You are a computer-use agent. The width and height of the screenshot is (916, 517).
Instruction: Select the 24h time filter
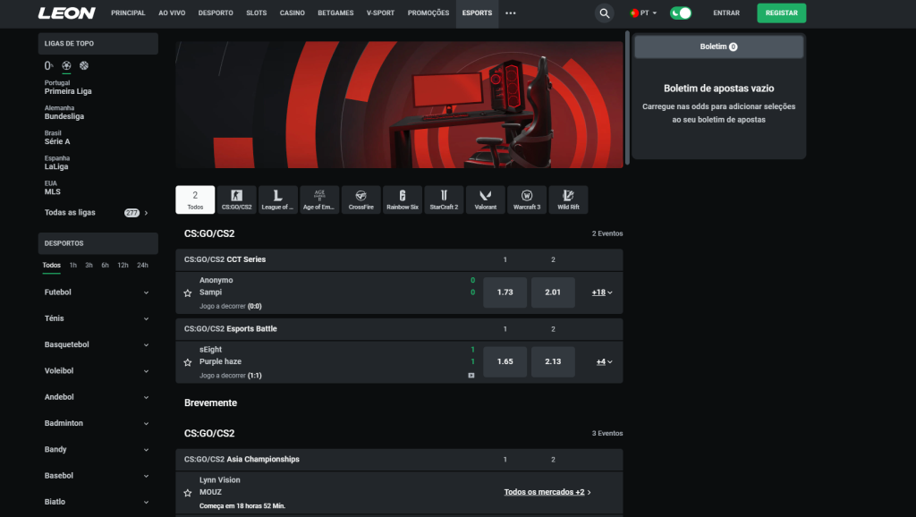click(142, 266)
